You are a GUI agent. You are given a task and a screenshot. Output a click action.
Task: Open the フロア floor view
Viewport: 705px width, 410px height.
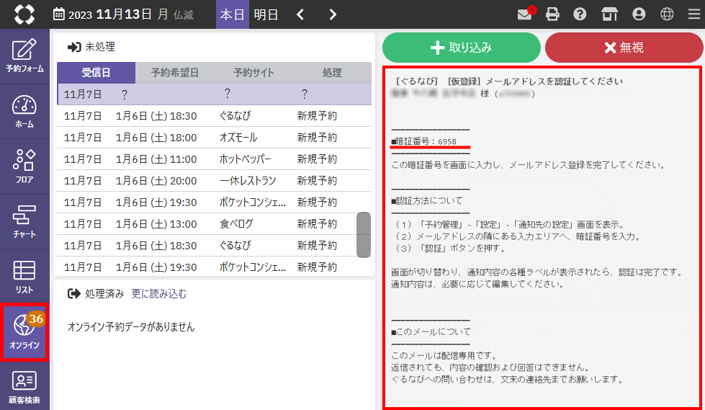click(x=24, y=166)
